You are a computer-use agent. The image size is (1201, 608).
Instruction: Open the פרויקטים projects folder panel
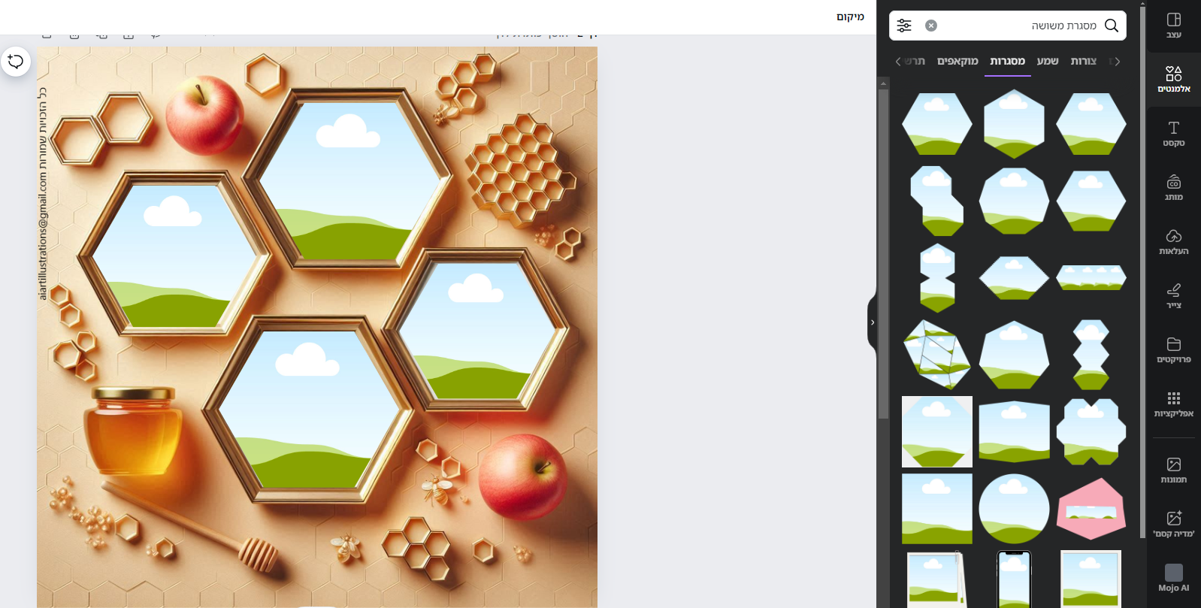tap(1173, 350)
